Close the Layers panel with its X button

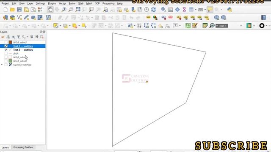tap(44, 32)
